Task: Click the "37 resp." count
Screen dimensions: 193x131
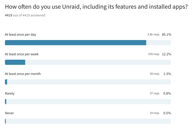Action: point(155,93)
